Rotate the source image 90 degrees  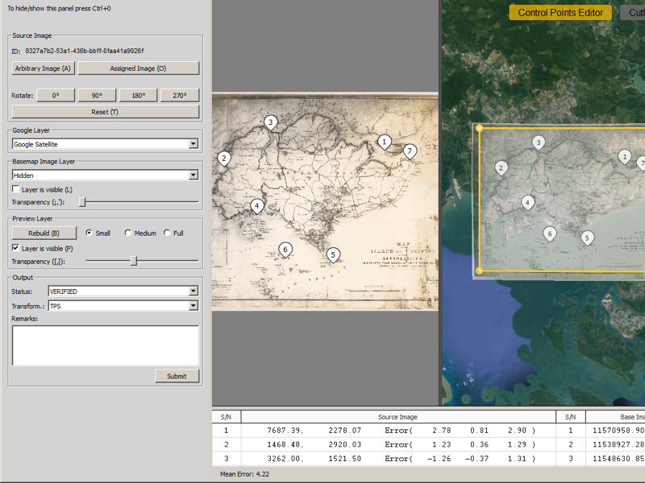point(98,95)
